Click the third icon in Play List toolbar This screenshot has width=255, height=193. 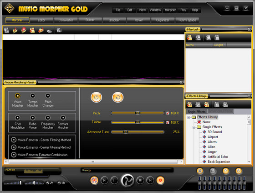208,38
